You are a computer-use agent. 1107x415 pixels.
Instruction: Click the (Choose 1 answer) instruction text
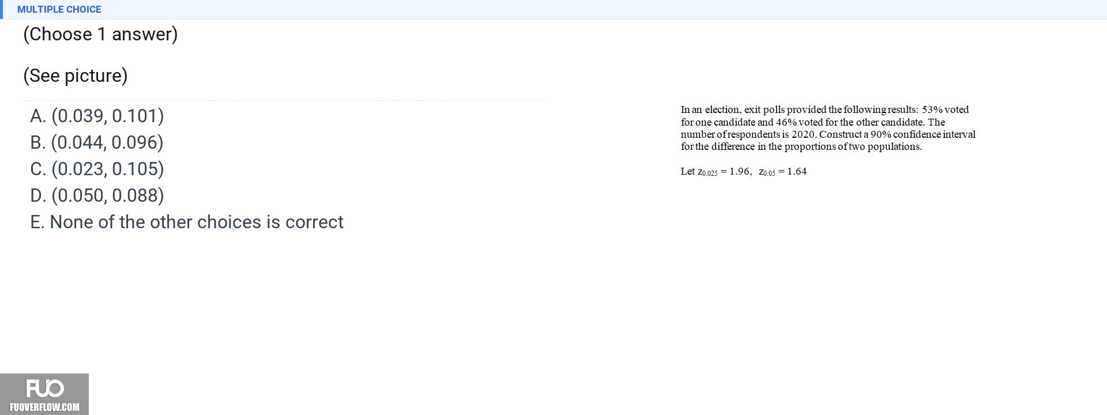(x=100, y=34)
